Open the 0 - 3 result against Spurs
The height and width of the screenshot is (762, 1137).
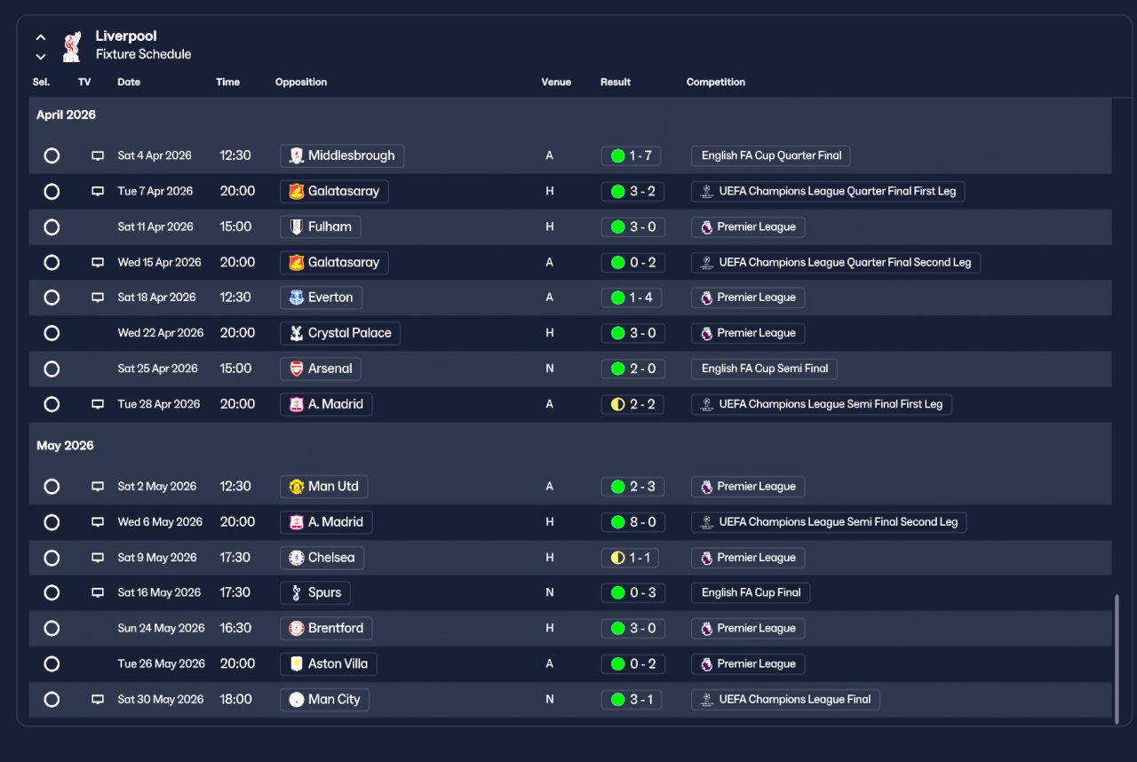pyautogui.click(x=632, y=592)
